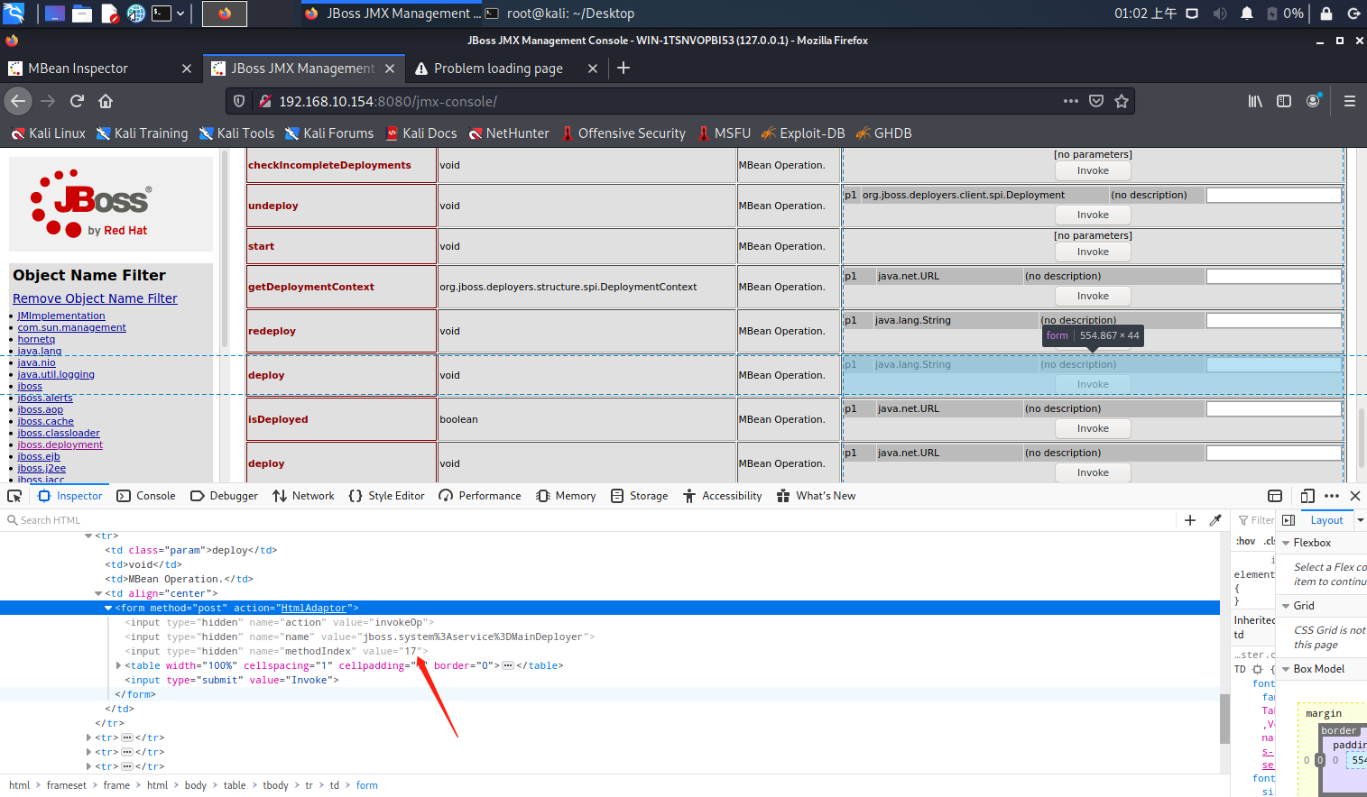Viewport: 1367px width, 797px height.
Task: Click the lock screen padlock icon
Action: point(1326,14)
